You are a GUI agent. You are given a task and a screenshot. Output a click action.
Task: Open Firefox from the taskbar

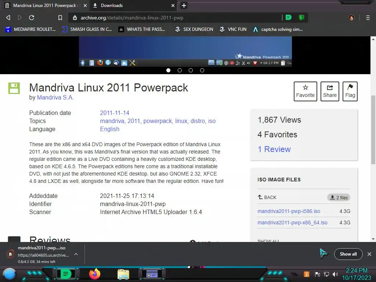pyautogui.click(x=95, y=274)
